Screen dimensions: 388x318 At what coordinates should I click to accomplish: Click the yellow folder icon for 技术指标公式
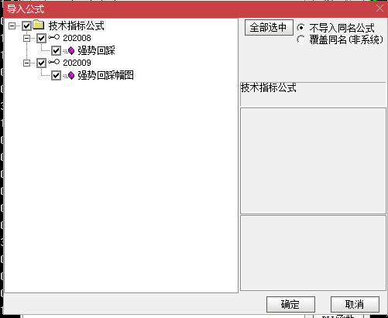pyautogui.click(x=39, y=25)
